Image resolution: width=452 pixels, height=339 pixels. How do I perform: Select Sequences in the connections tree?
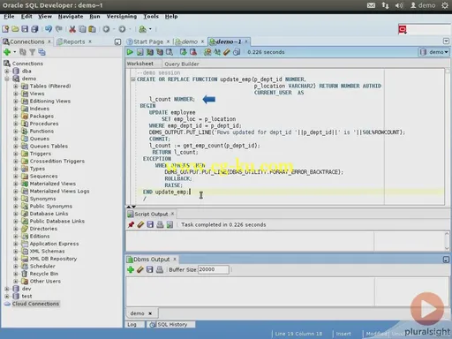pos(43,176)
